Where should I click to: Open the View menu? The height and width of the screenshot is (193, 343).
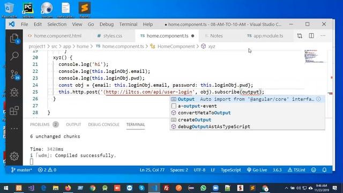(x=77, y=24)
